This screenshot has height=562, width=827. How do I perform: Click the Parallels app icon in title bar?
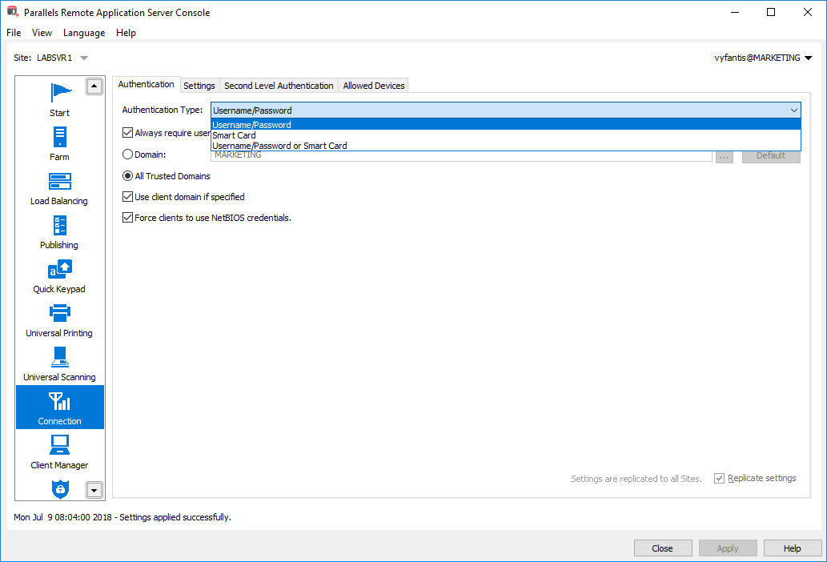click(13, 11)
